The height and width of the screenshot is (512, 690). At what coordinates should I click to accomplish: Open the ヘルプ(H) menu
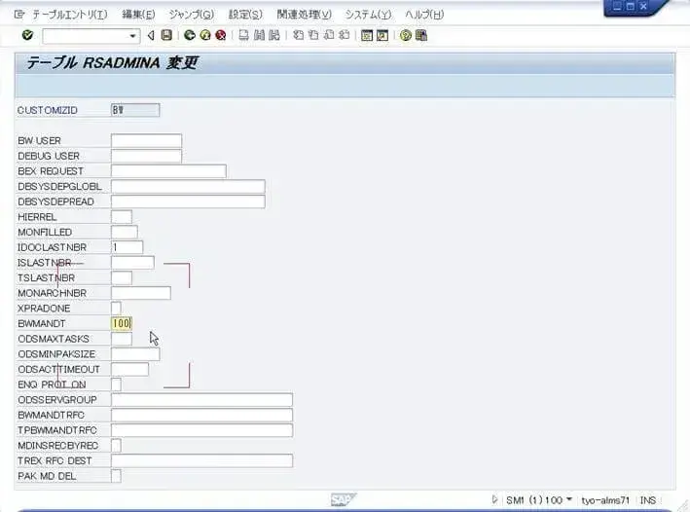424,15
